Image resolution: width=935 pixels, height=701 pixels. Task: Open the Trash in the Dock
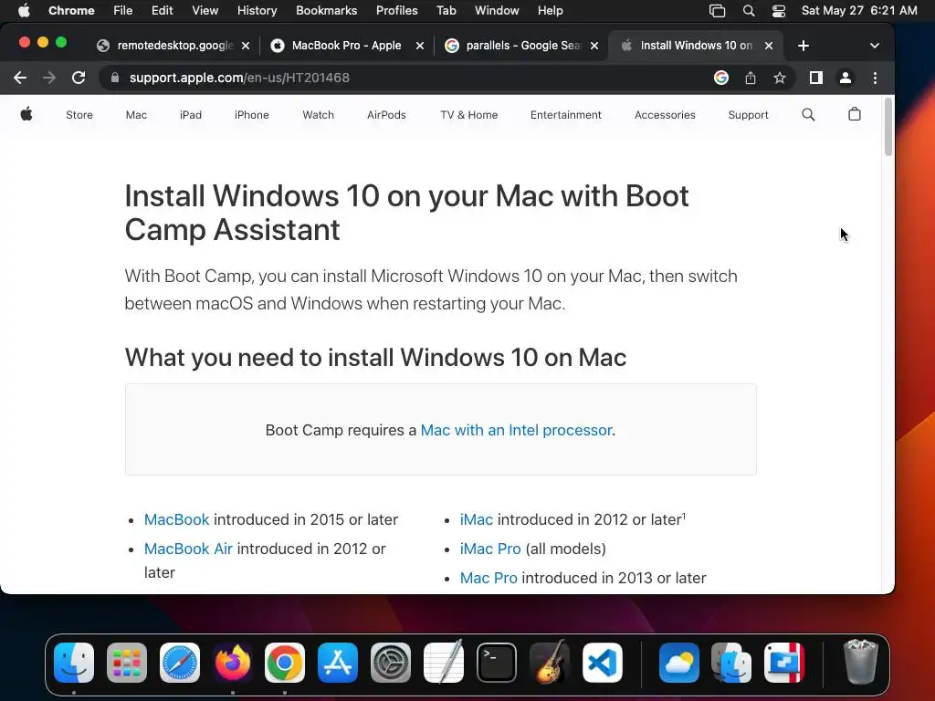click(860, 663)
